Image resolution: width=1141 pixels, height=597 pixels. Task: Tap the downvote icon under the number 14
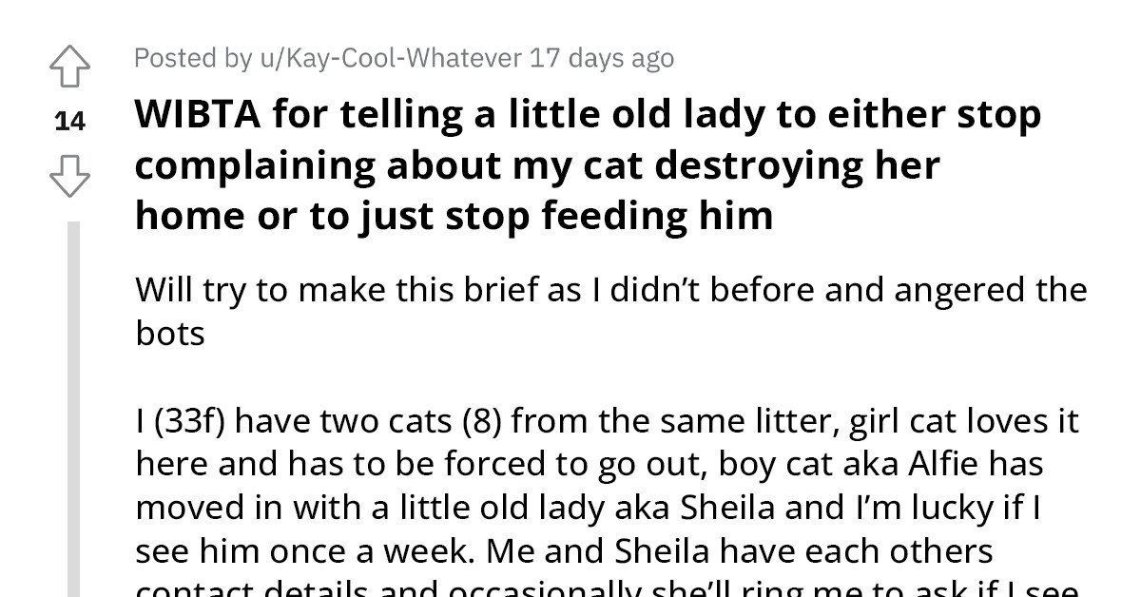(x=69, y=177)
